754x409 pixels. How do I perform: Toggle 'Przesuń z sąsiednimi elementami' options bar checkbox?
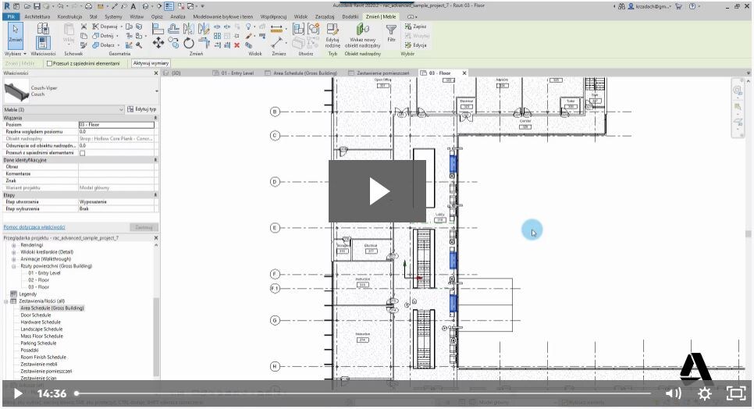click(x=49, y=63)
